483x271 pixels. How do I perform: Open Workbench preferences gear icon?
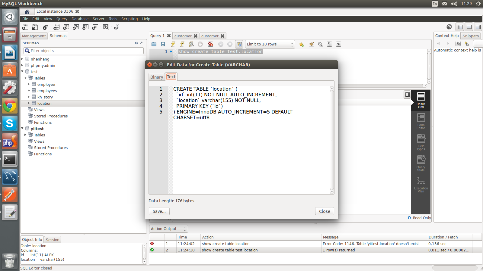tap(449, 27)
